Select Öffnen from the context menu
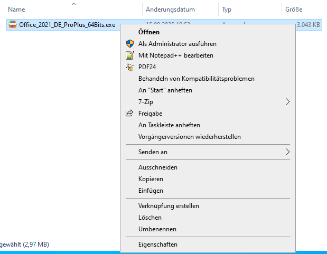327x254 pixels. point(149,32)
